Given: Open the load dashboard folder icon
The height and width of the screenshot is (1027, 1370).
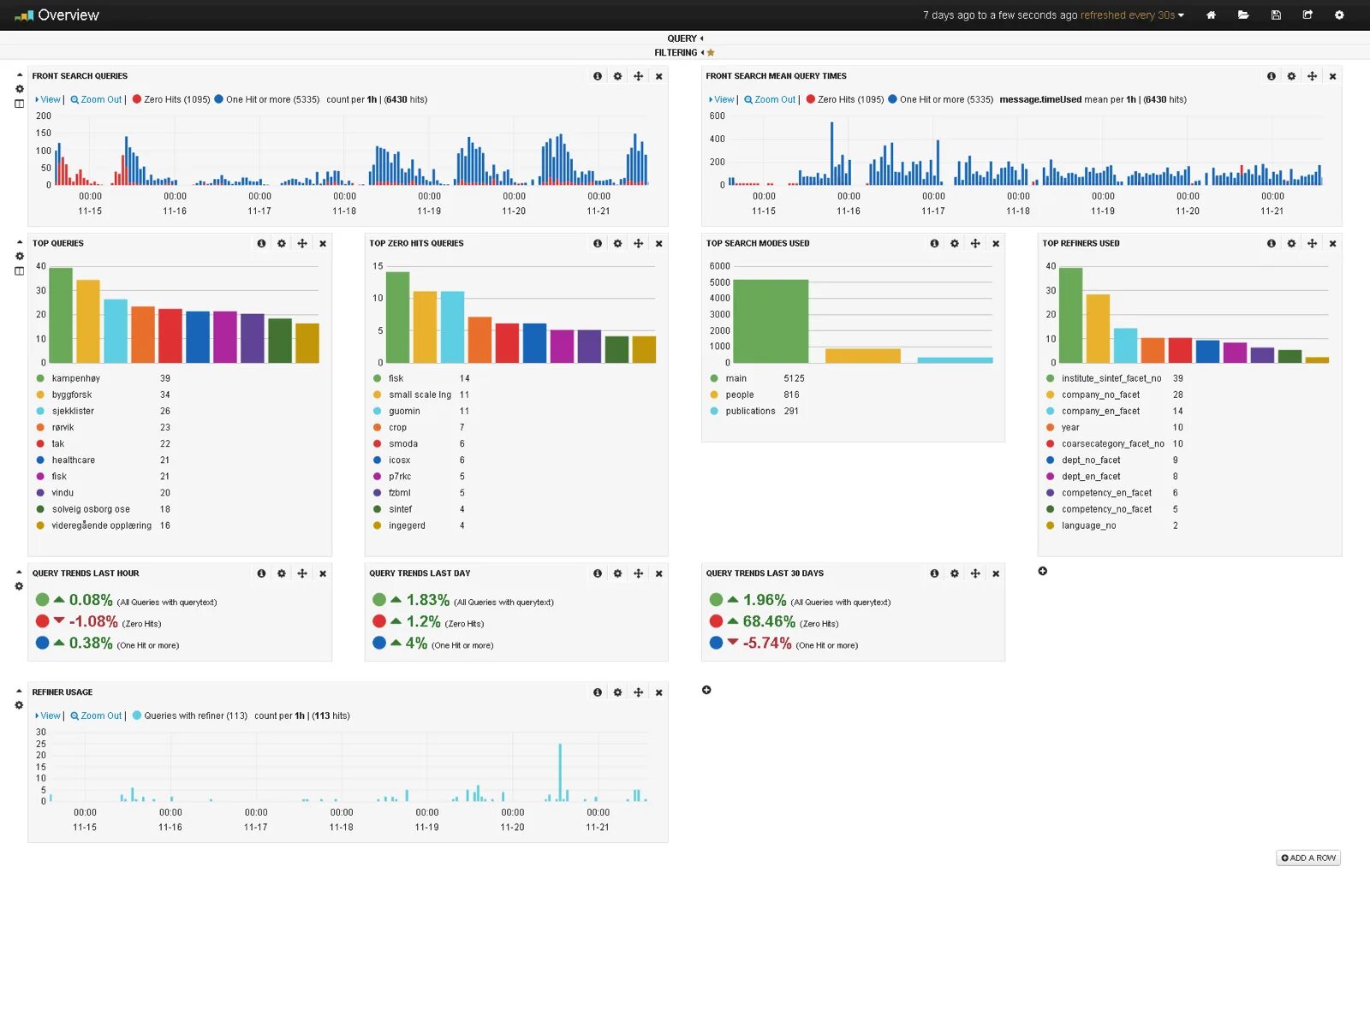Looking at the screenshot, I should click(1243, 15).
